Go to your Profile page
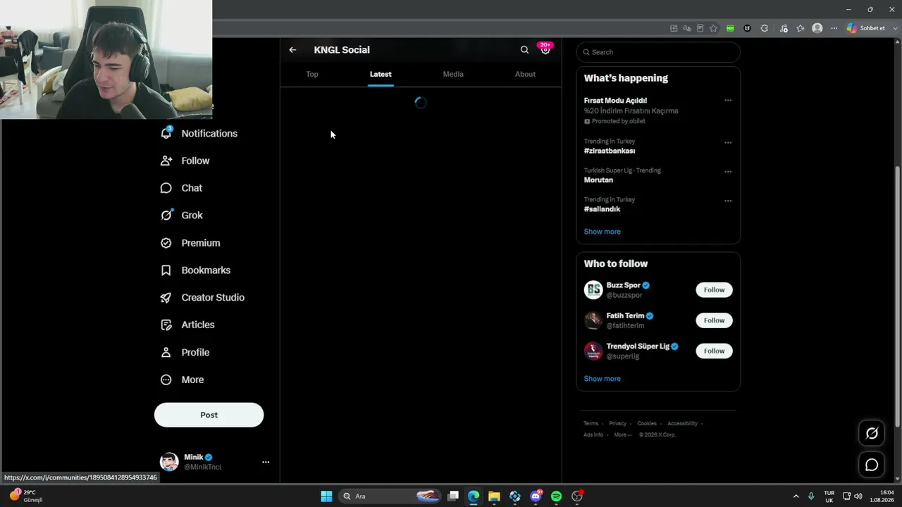This screenshot has height=507, width=902. (x=185, y=352)
